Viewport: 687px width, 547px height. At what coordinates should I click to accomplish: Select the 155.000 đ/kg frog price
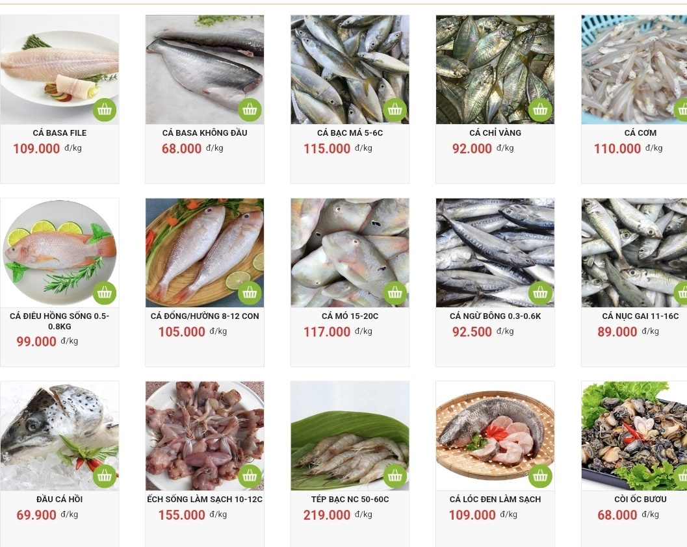tap(193, 515)
